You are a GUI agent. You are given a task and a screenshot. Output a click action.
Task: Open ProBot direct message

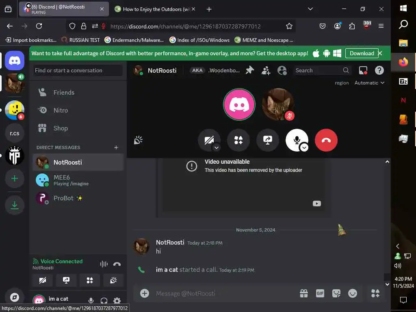(x=78, y=198)
